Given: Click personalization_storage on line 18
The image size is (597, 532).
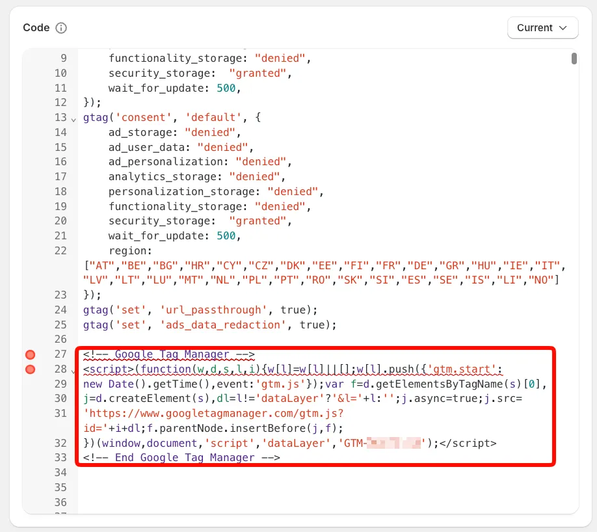Looking at the screenshot, I should [x=181, y=192].
